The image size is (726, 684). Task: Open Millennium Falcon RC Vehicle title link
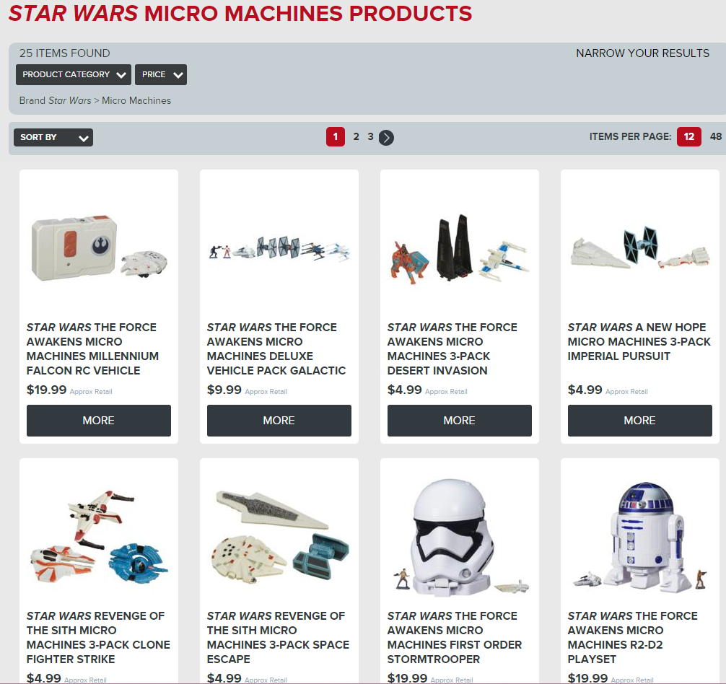(x=92, y=349)
